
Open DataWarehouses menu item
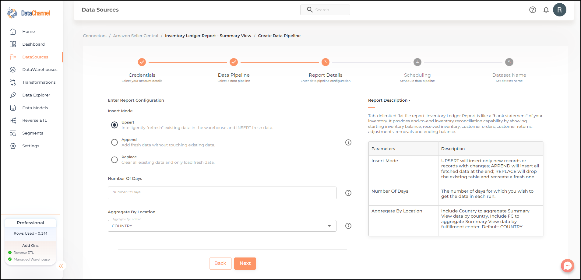coord(40,70)
